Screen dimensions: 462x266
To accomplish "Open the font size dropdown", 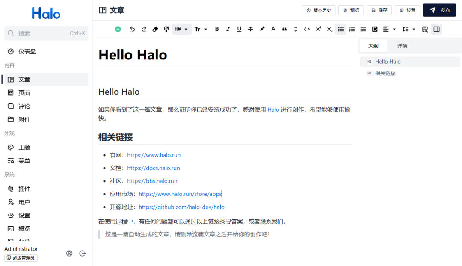I will (x=201, y=29).
